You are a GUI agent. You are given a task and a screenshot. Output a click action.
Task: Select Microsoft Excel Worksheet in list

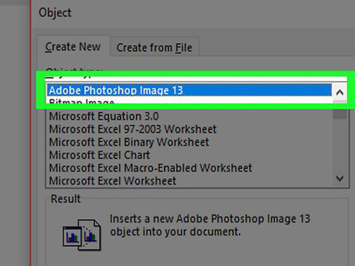click(x=113, y=181)
